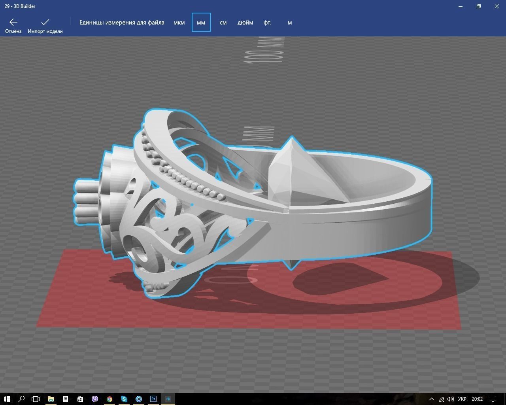Image resolution: width=506 pixels, height=405 pixels.
Task: Switch to Viber on the taskbar
Action: point(95,399)
